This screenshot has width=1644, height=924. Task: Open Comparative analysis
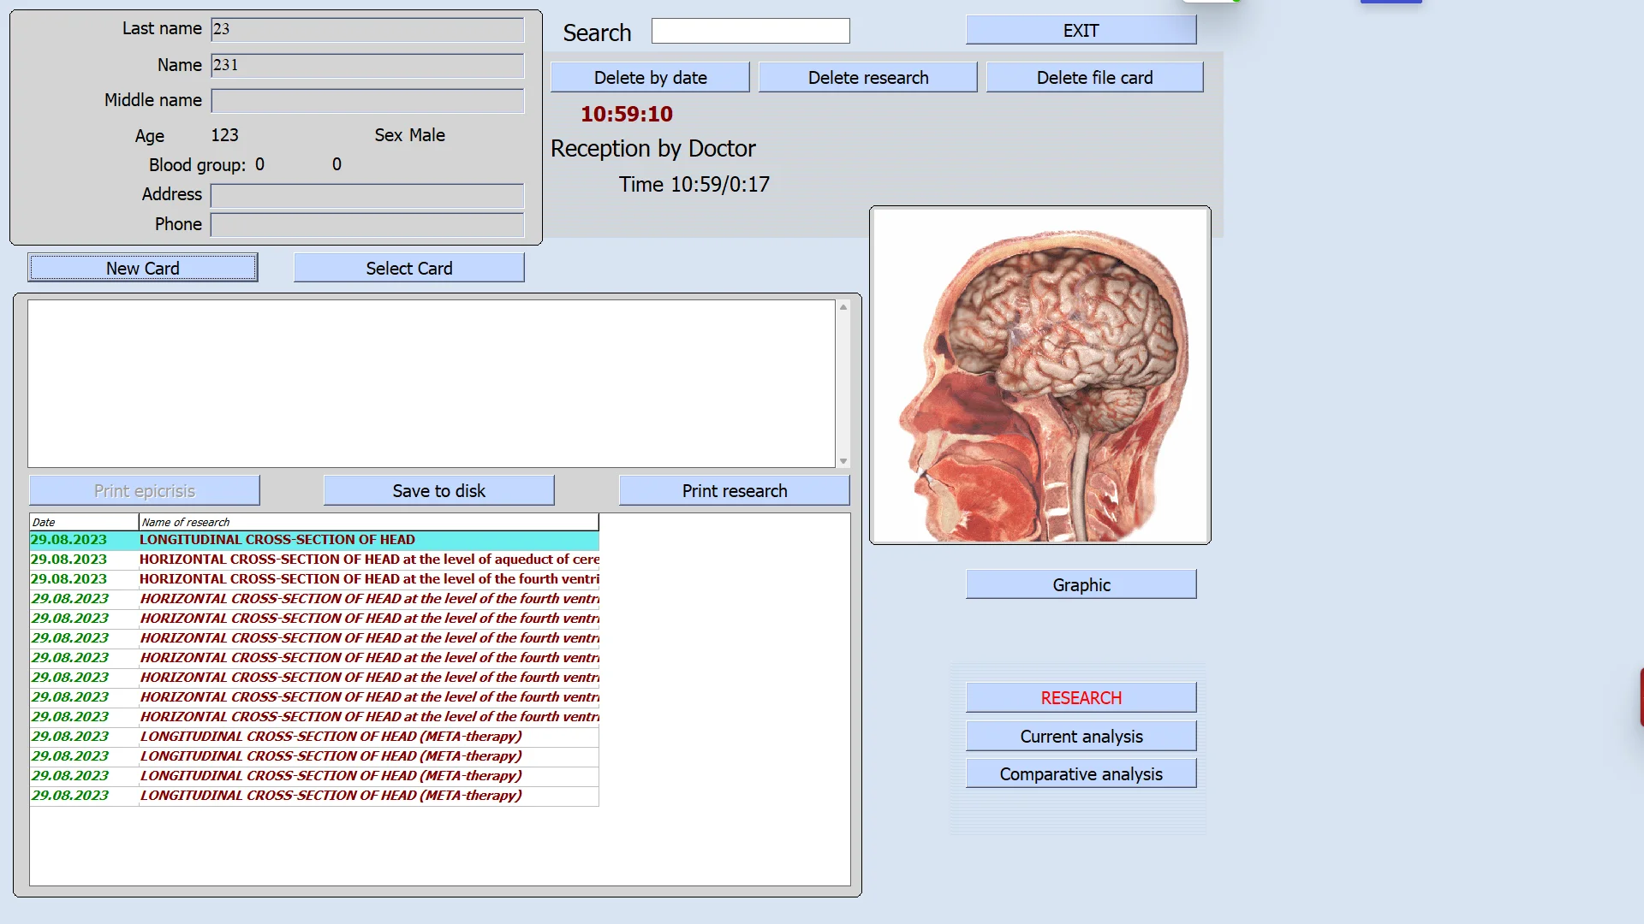click(x=1081, y=773)
